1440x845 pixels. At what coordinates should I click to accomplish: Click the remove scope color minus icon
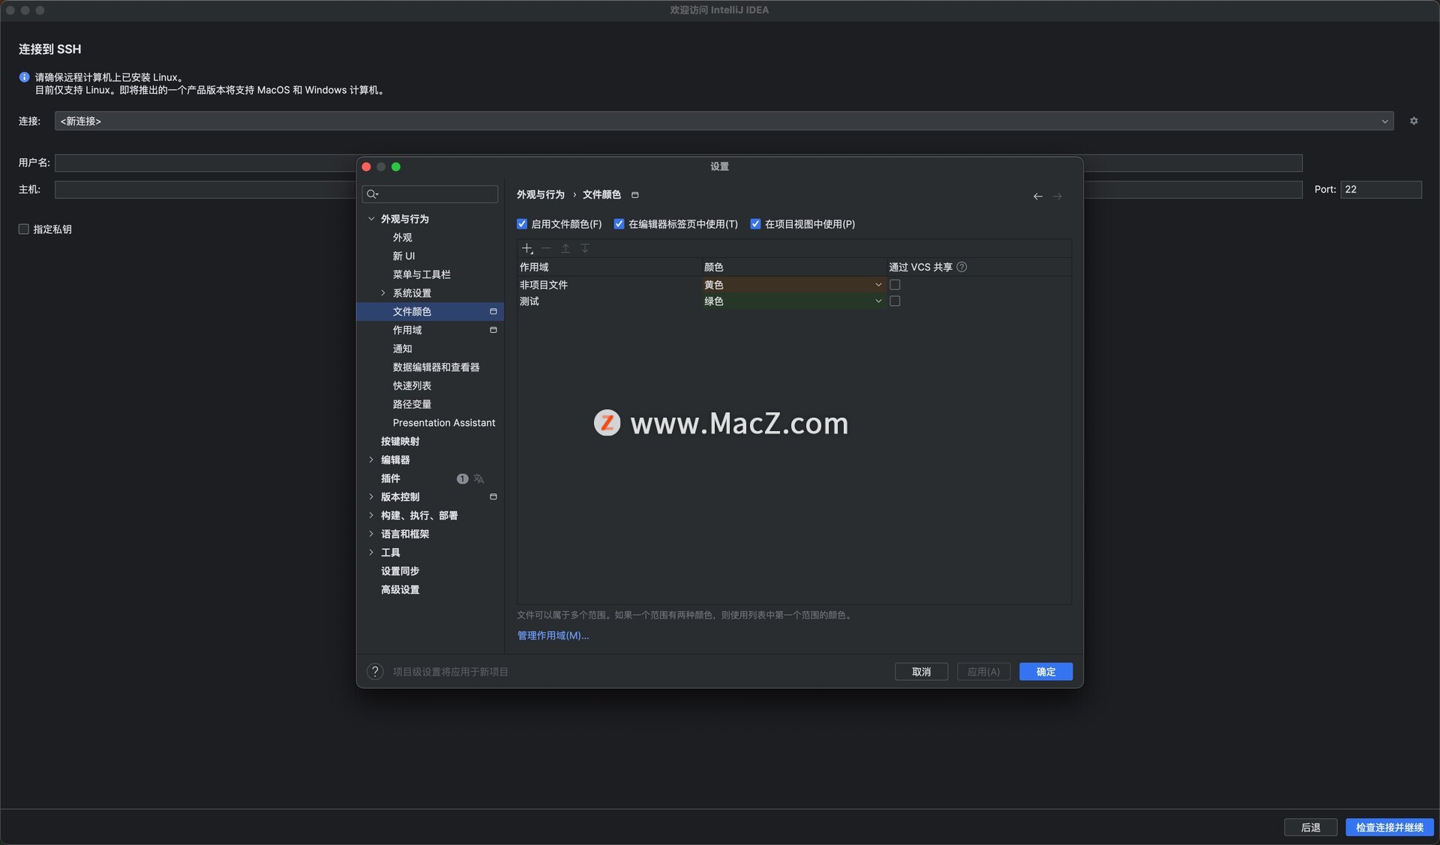pos(546,248)
